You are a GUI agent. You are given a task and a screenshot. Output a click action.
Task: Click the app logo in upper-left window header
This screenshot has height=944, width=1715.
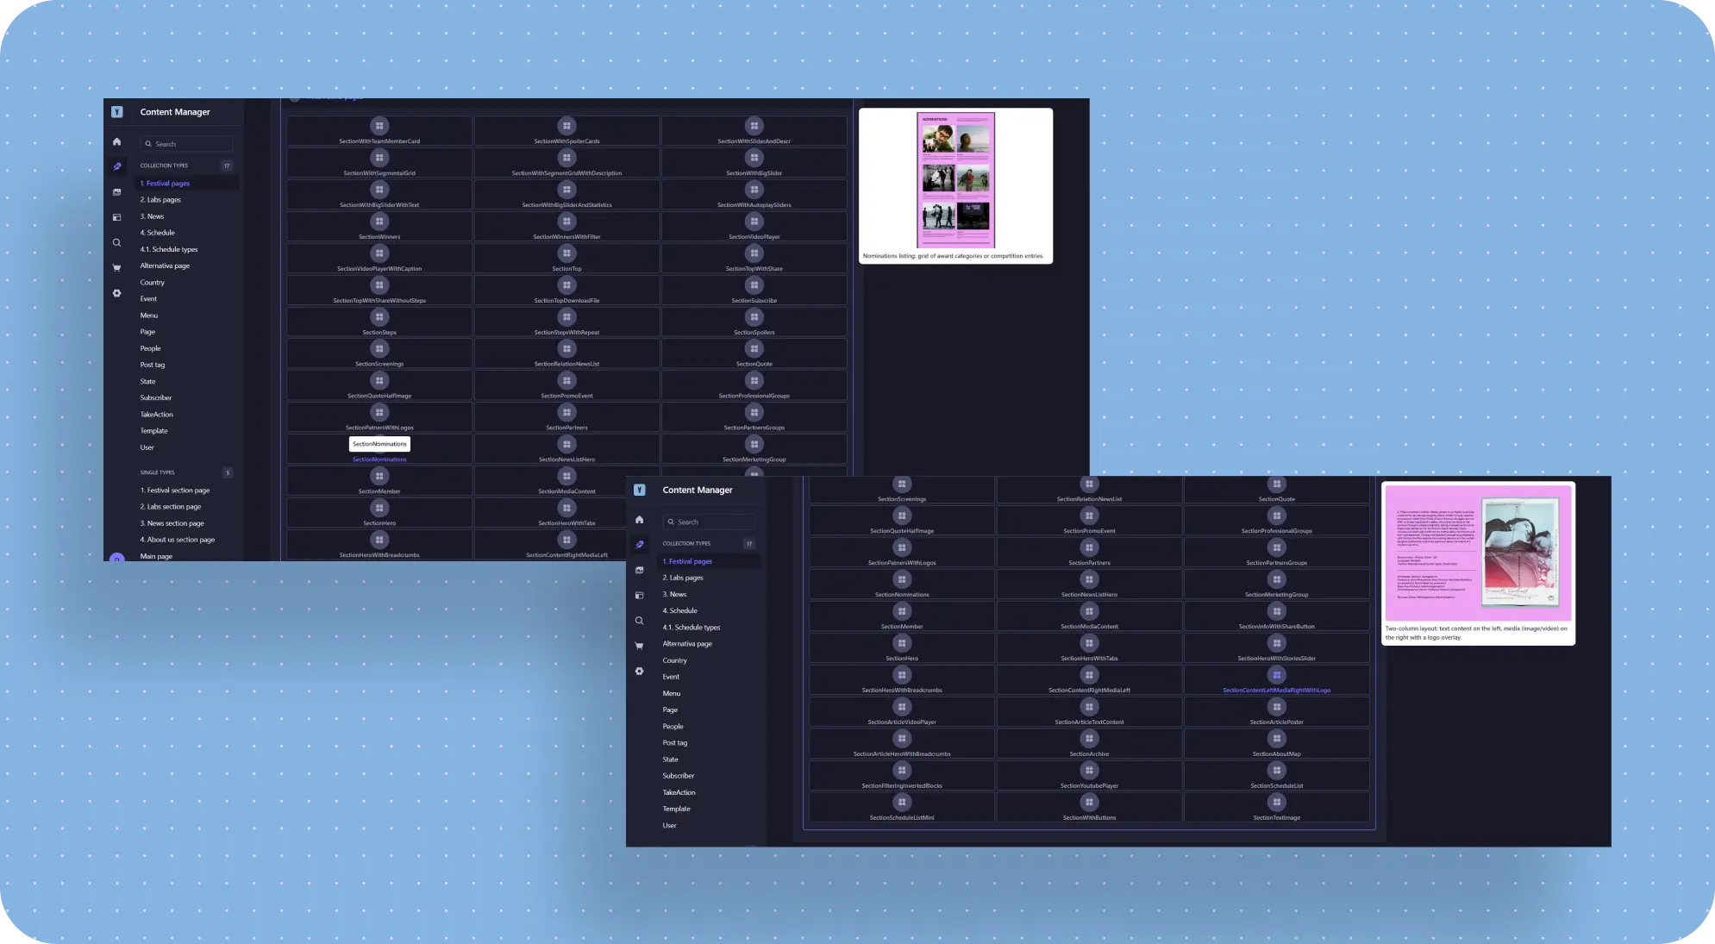pos(117,112)
